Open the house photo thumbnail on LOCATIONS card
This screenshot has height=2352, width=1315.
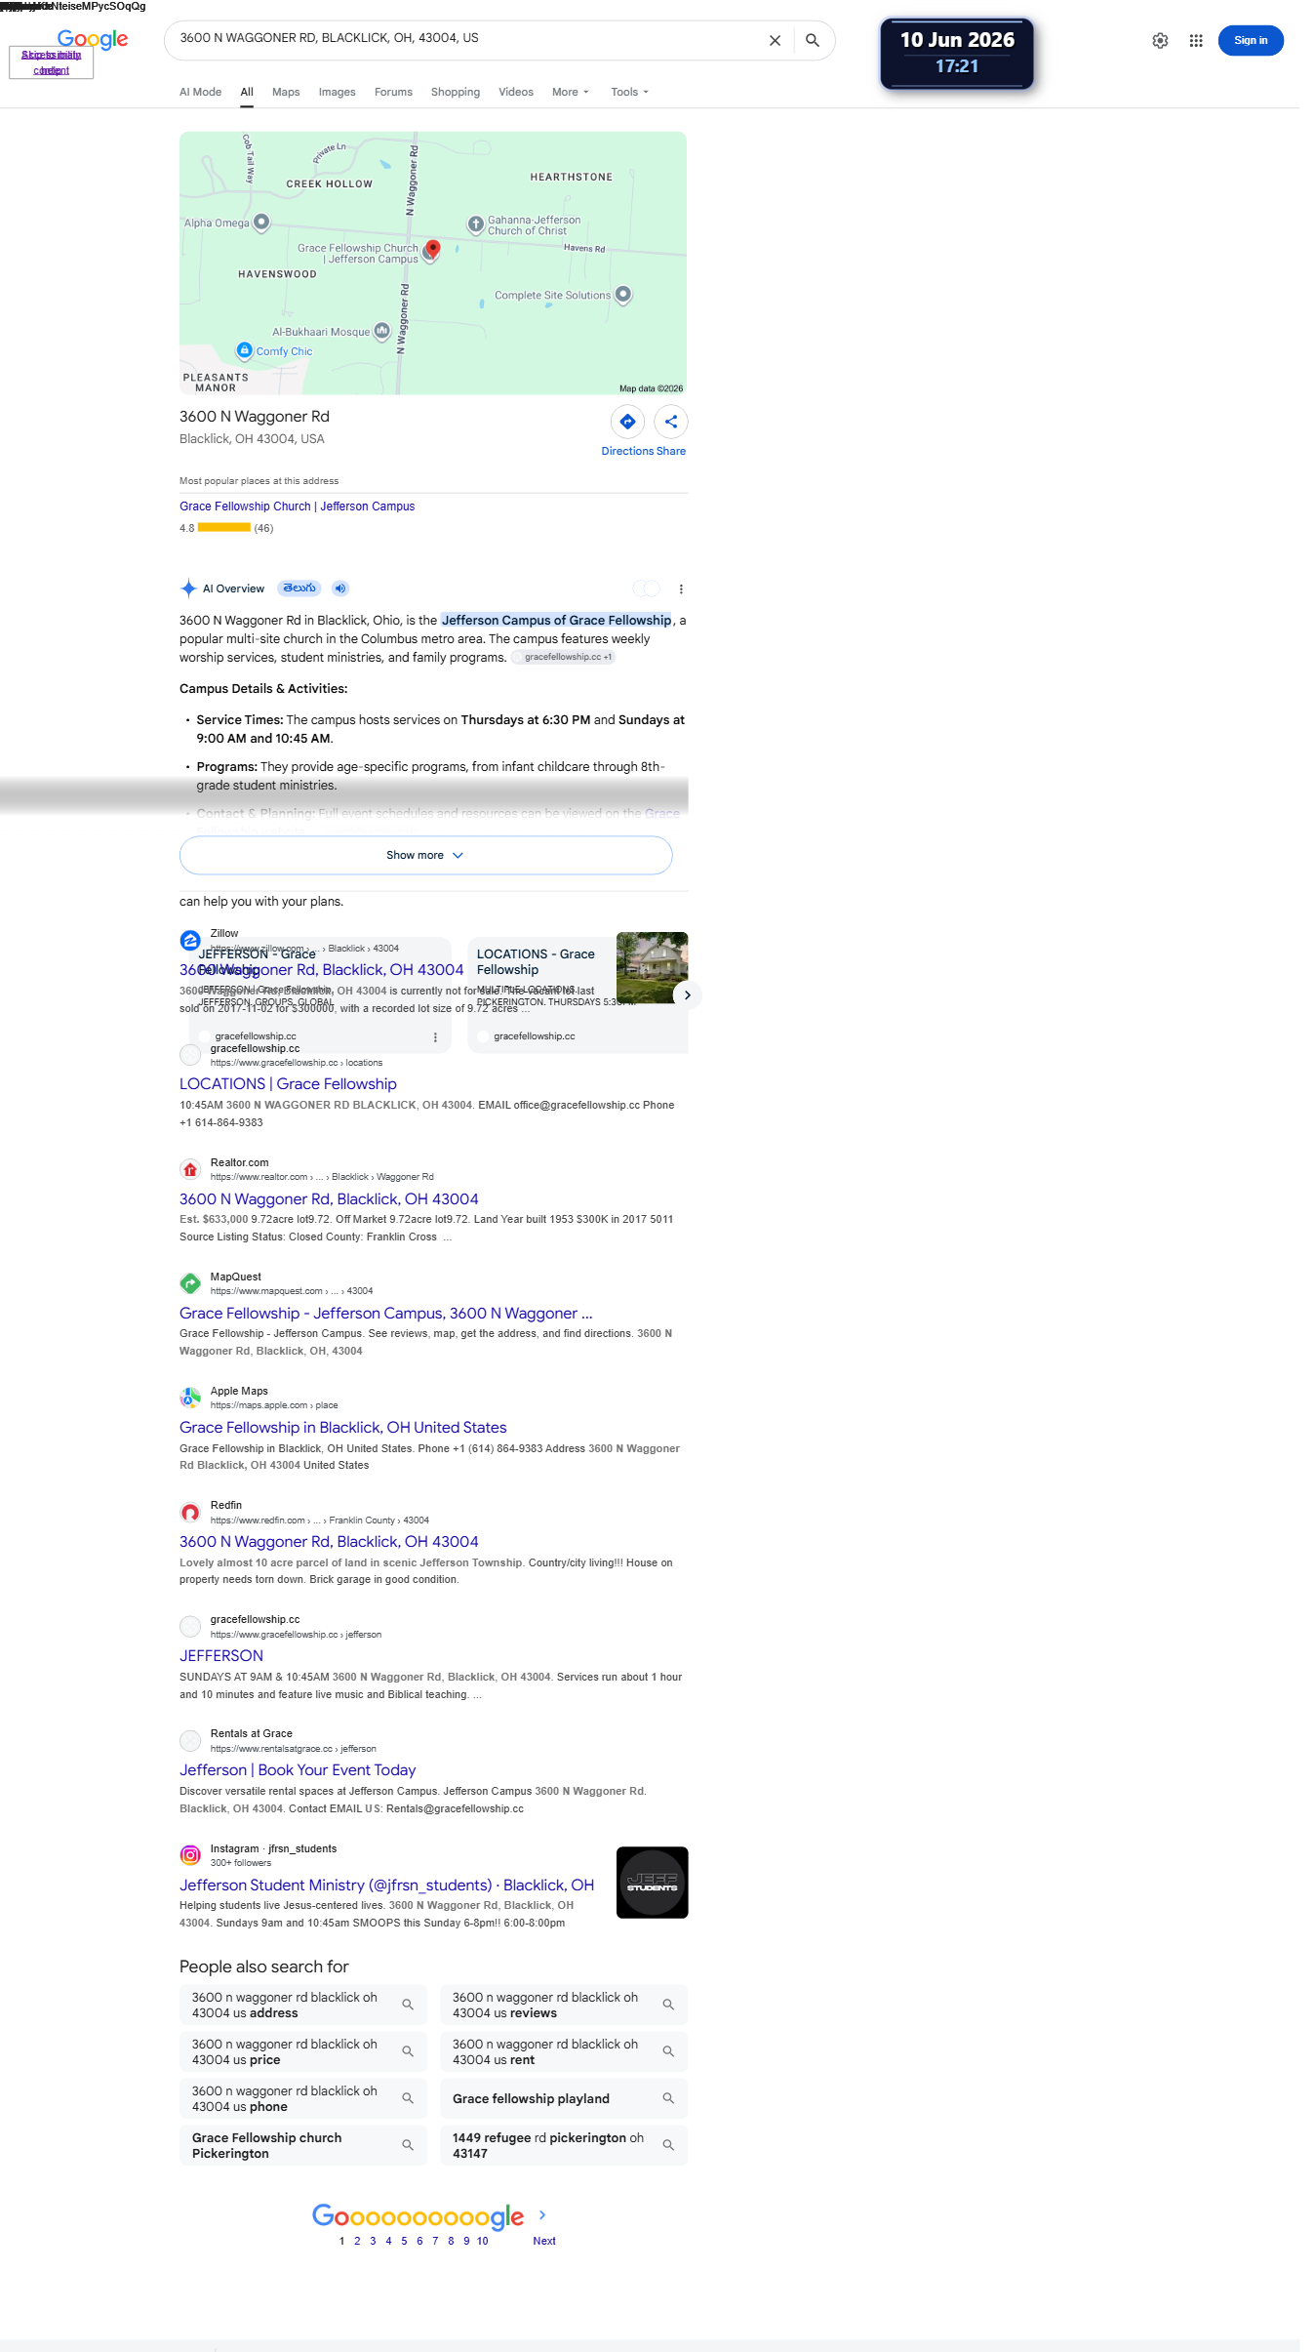point(653,967)
